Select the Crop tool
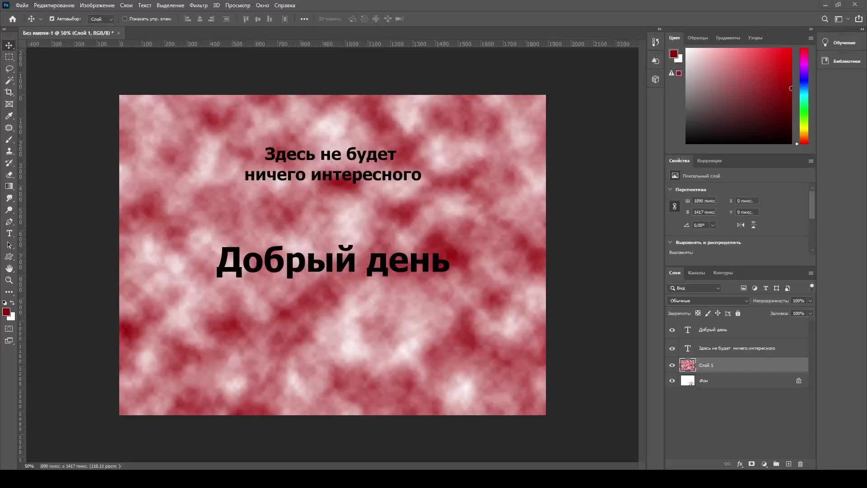Image resolution: width=867 pixels, height=488 pixels. (x=9, y=92)
